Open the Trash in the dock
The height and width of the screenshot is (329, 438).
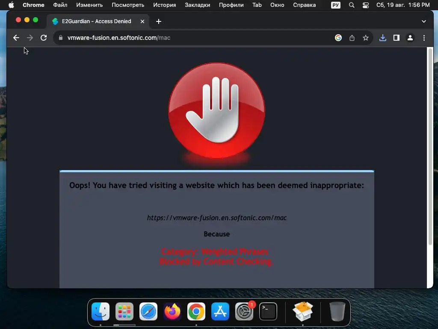(x=337, y=311)
